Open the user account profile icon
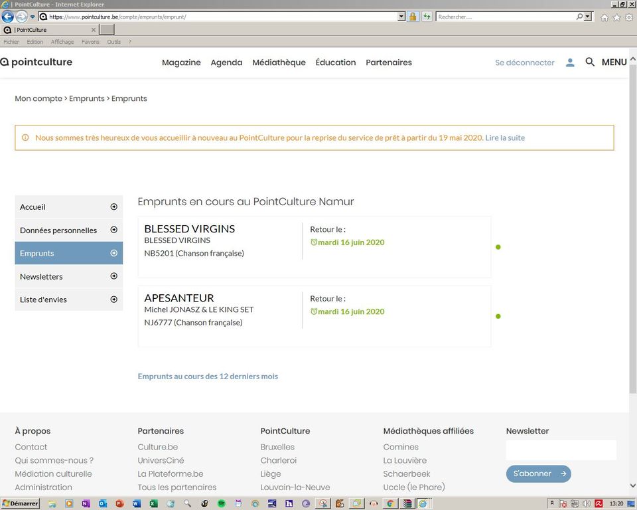Viewport: 637px width, 510px height. pyautogui.click(x=570, y=62)
